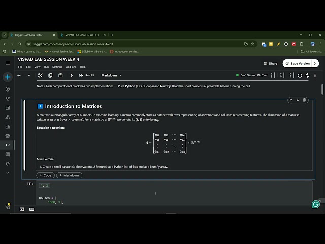Add a Markdown cell below
The height and width of the screenshot is (244, 325).
tap(69, 175)
